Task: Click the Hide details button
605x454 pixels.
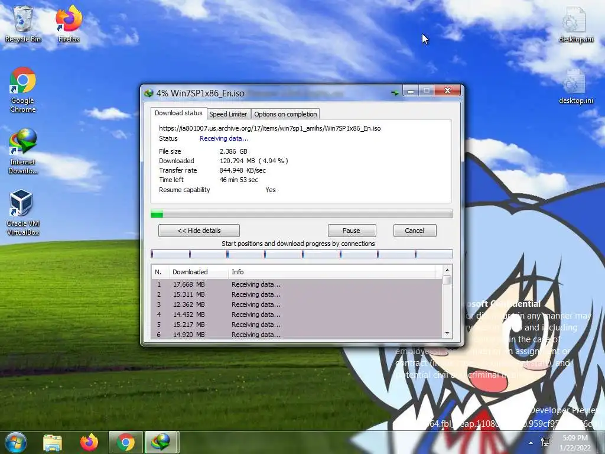Action: [199, 231]
